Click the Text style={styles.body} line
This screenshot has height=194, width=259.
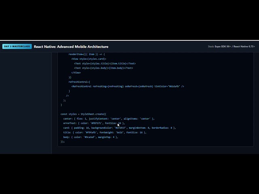tap(104, 68)
